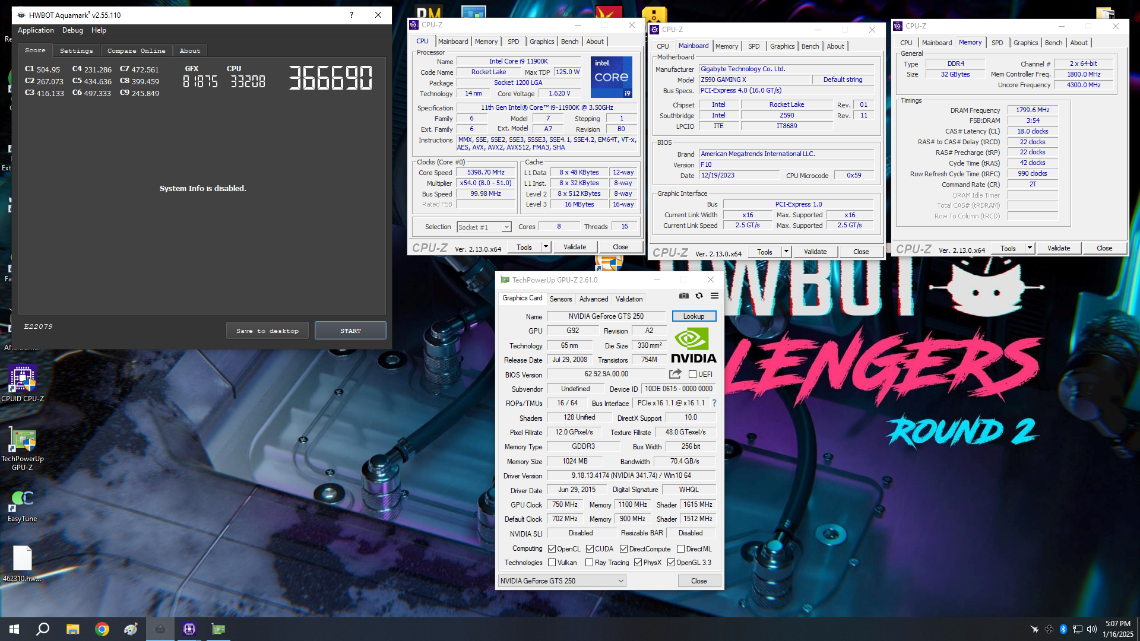Toggle the DirectML checkbox
Screen dimensions: 1140x641
(680, 549)
